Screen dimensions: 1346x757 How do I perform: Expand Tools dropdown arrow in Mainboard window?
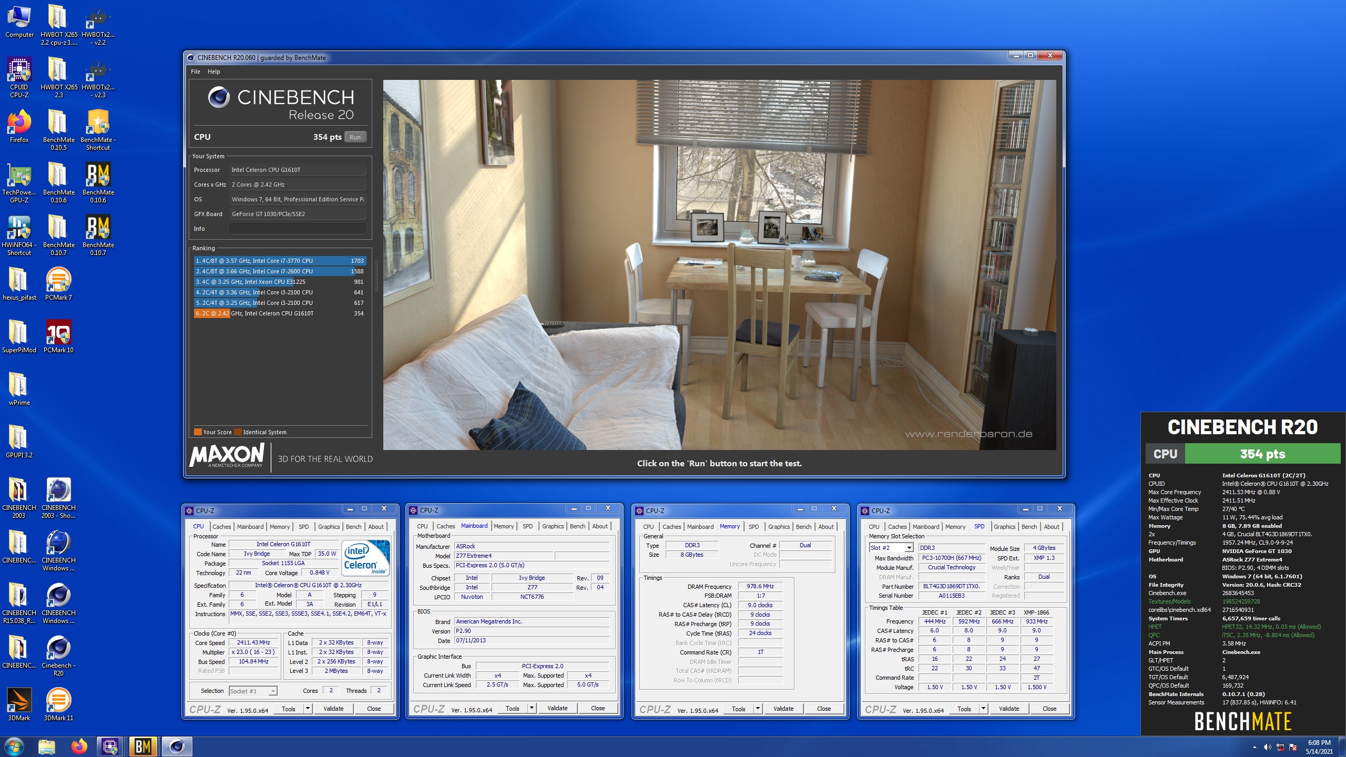click(x=532, y=708)
